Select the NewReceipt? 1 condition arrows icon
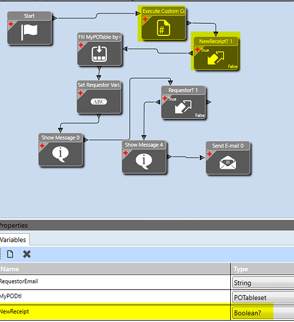 pos(215,58)
